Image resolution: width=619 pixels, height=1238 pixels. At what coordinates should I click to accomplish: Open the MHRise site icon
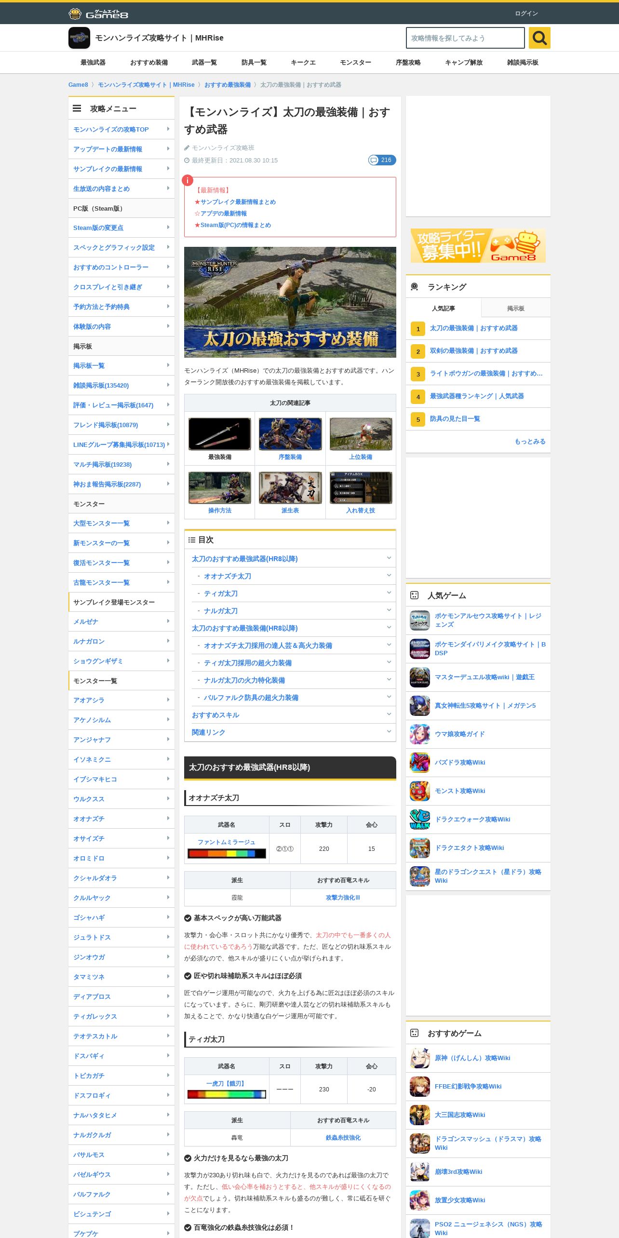pos(79,38)
